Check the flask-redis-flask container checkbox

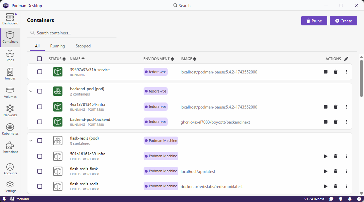pyautogui.click(x=40, y=171)
